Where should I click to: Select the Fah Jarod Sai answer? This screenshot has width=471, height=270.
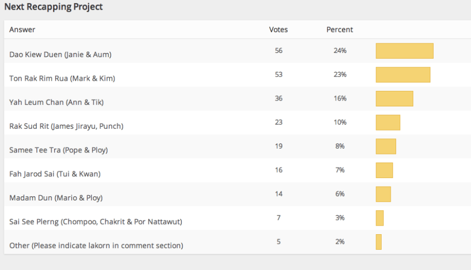click(x=55, y=174)
